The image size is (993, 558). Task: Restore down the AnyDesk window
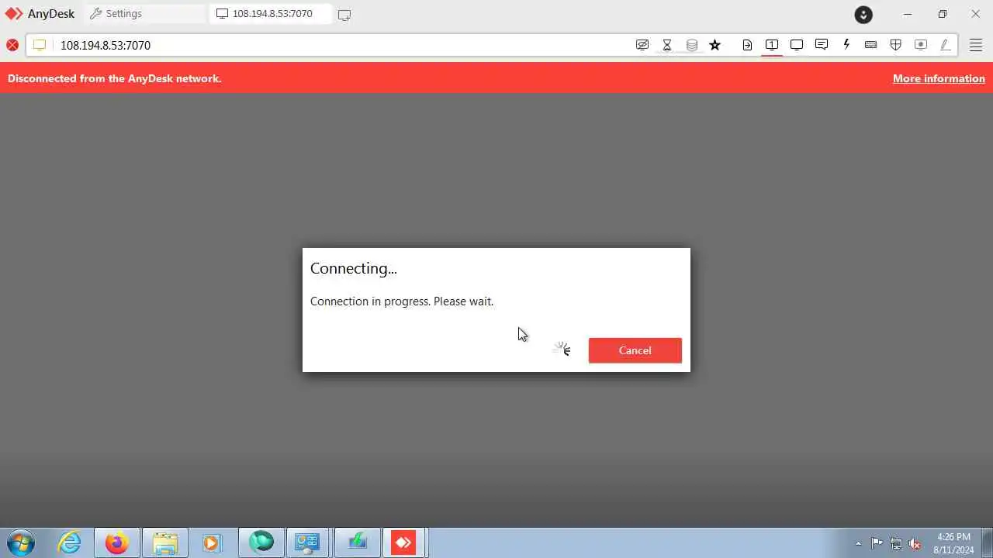tap(943, 14)
